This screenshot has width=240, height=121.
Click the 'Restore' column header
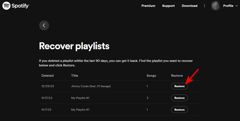click(177, 75)
